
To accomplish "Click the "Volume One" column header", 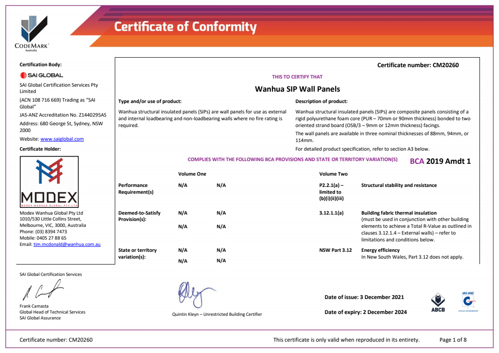I will click(192, 174).
